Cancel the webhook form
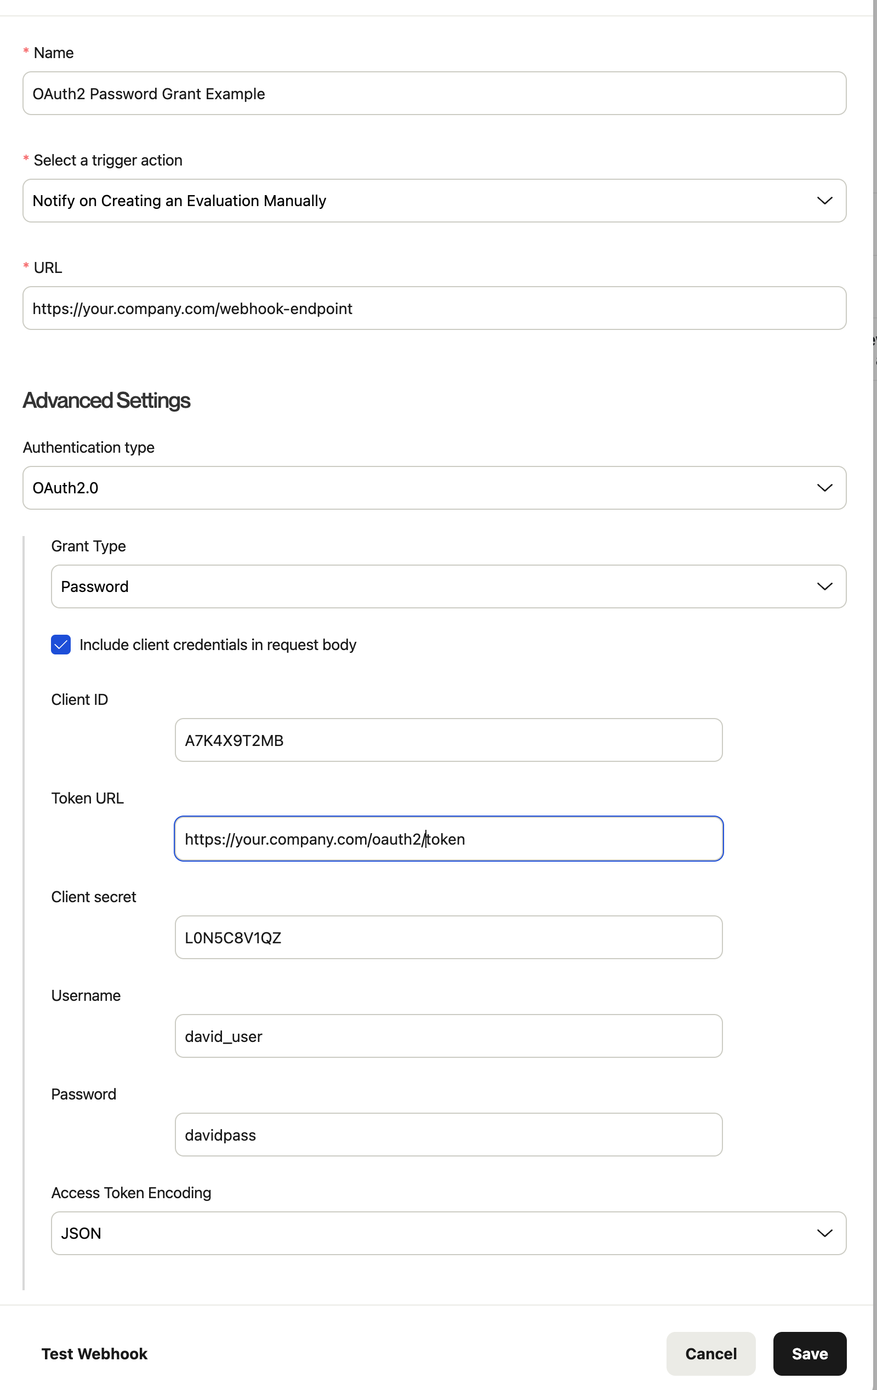This screenshot has height=1390, width=877. 710,1354
